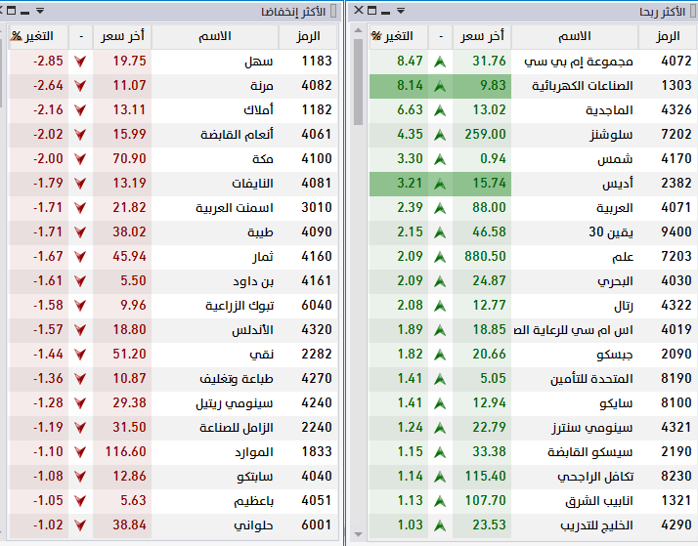Click the scroll down arrow in the gainers panel
This screenshot has width=698, height=546.
click(359, 534)
